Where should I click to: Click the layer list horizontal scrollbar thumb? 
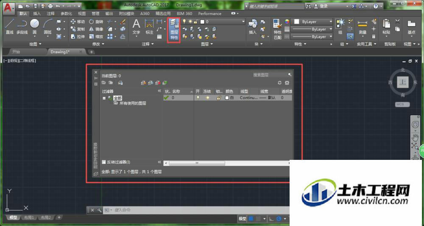(197, 163)
